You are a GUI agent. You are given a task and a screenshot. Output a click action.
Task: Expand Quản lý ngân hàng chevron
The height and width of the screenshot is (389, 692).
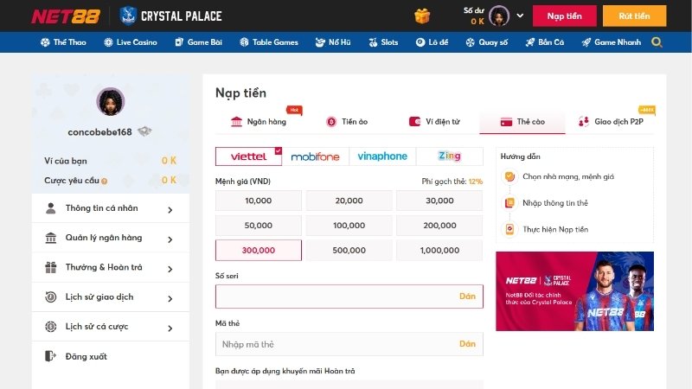click(x=170, y=239)
